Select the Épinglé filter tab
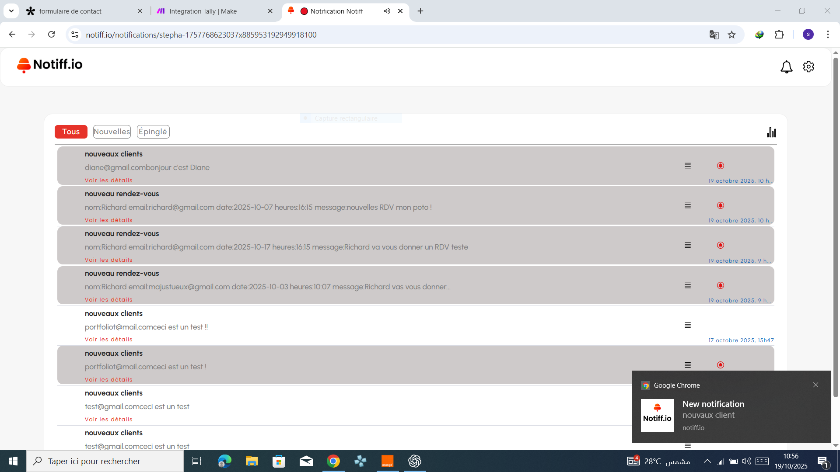The height and width of the screenshot is (472, 840). [153, 132]
